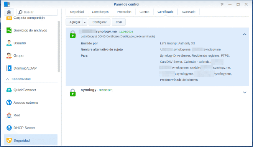
Task: Open the Avanzado tab
Action: click(x=189, y=12)
